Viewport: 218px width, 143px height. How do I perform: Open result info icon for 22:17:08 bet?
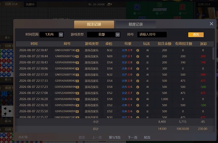click(138, 93)
